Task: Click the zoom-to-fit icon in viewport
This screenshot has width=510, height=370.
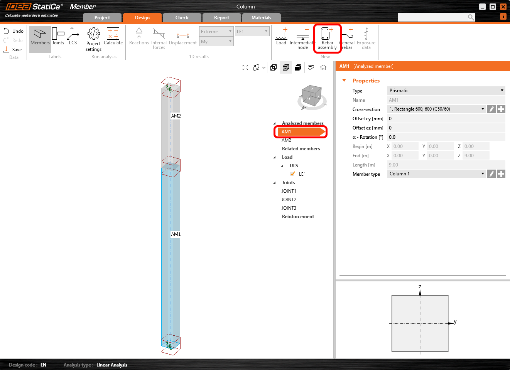Action: pos(245,67)
